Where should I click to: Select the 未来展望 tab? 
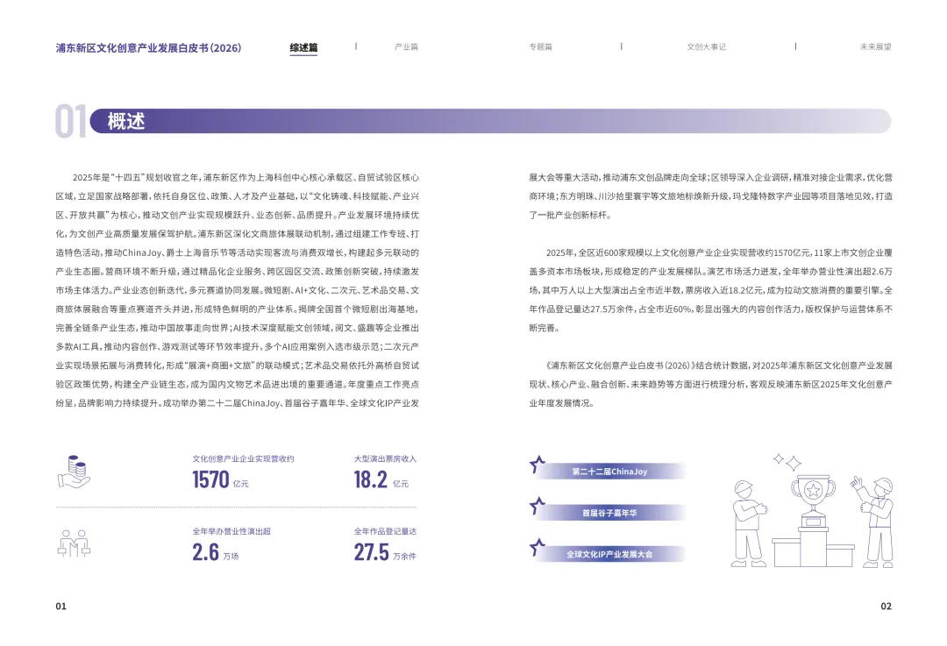pyautogui.click(x=876, y=47)
